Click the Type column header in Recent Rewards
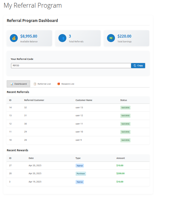The width and height of the screenshot is (174, 200). (78, 158)
